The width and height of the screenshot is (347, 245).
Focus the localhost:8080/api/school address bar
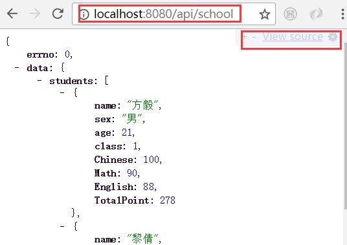click(173, 14)
